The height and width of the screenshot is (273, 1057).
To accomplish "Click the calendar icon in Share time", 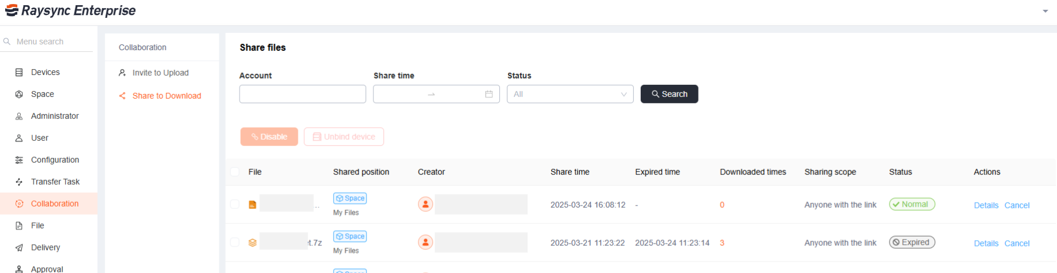I will click(x=489, y=94).
